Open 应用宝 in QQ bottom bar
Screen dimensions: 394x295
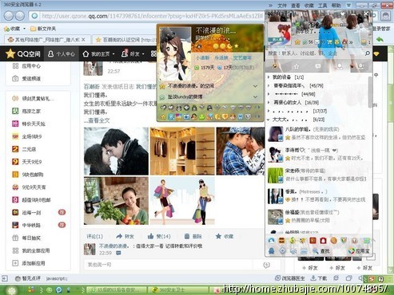tap(360, 250)
